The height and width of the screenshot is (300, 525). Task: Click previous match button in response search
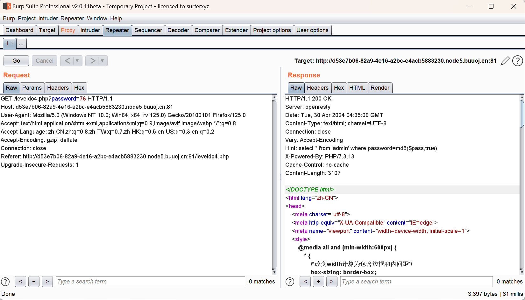coord(305,282)
